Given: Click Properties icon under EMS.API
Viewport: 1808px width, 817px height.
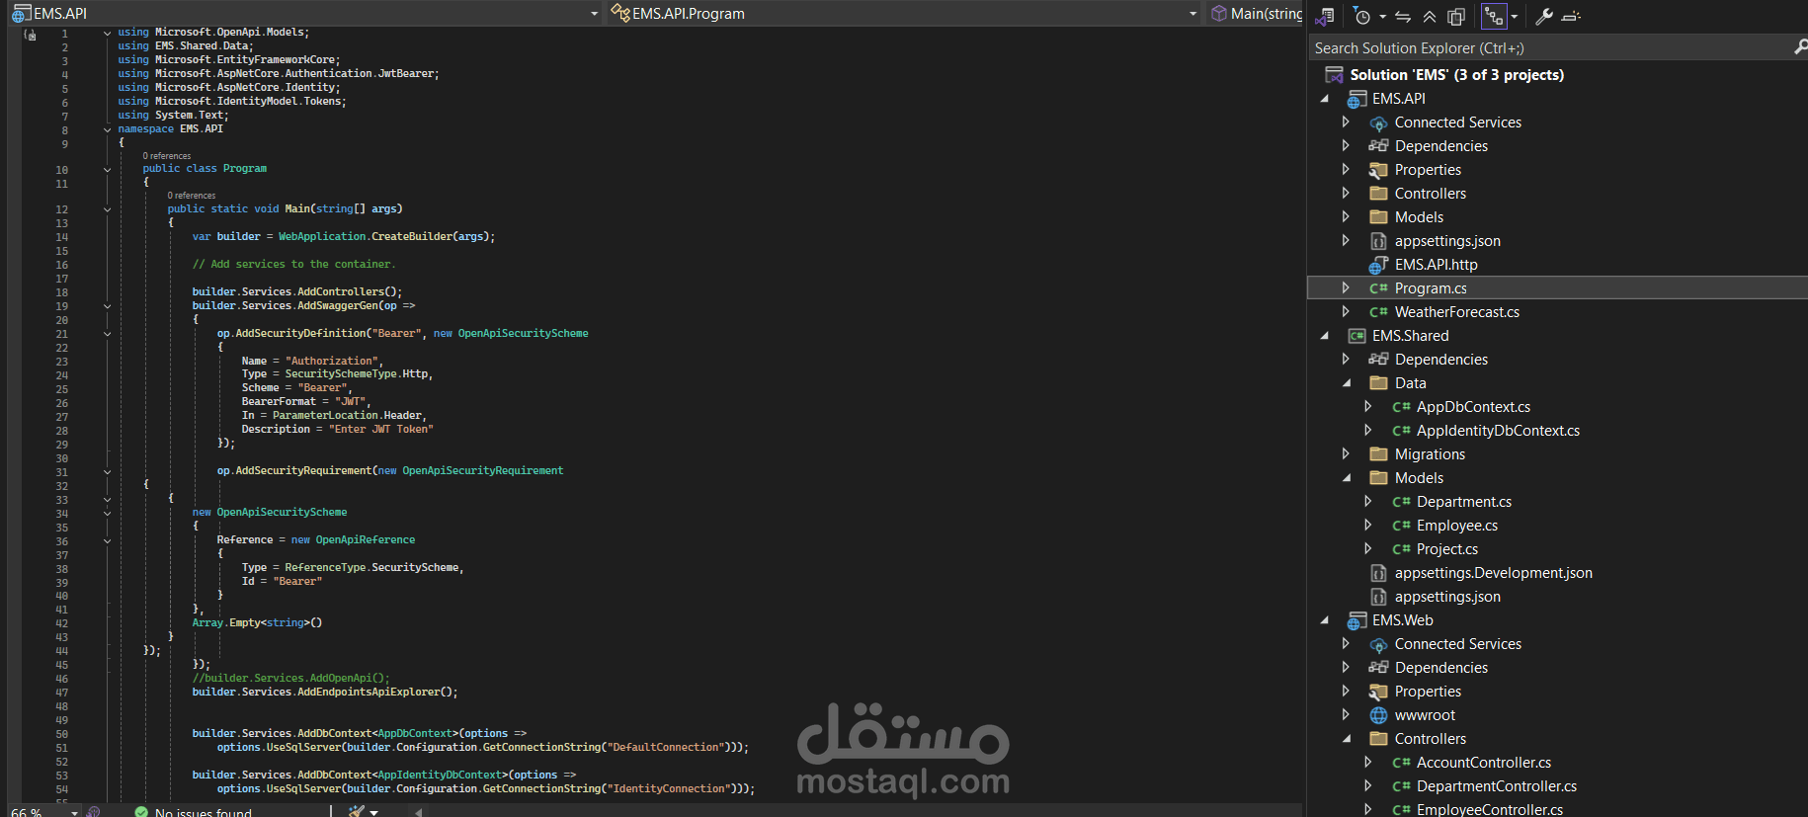Looking at the screenshot, I should tap(1378, 170).
